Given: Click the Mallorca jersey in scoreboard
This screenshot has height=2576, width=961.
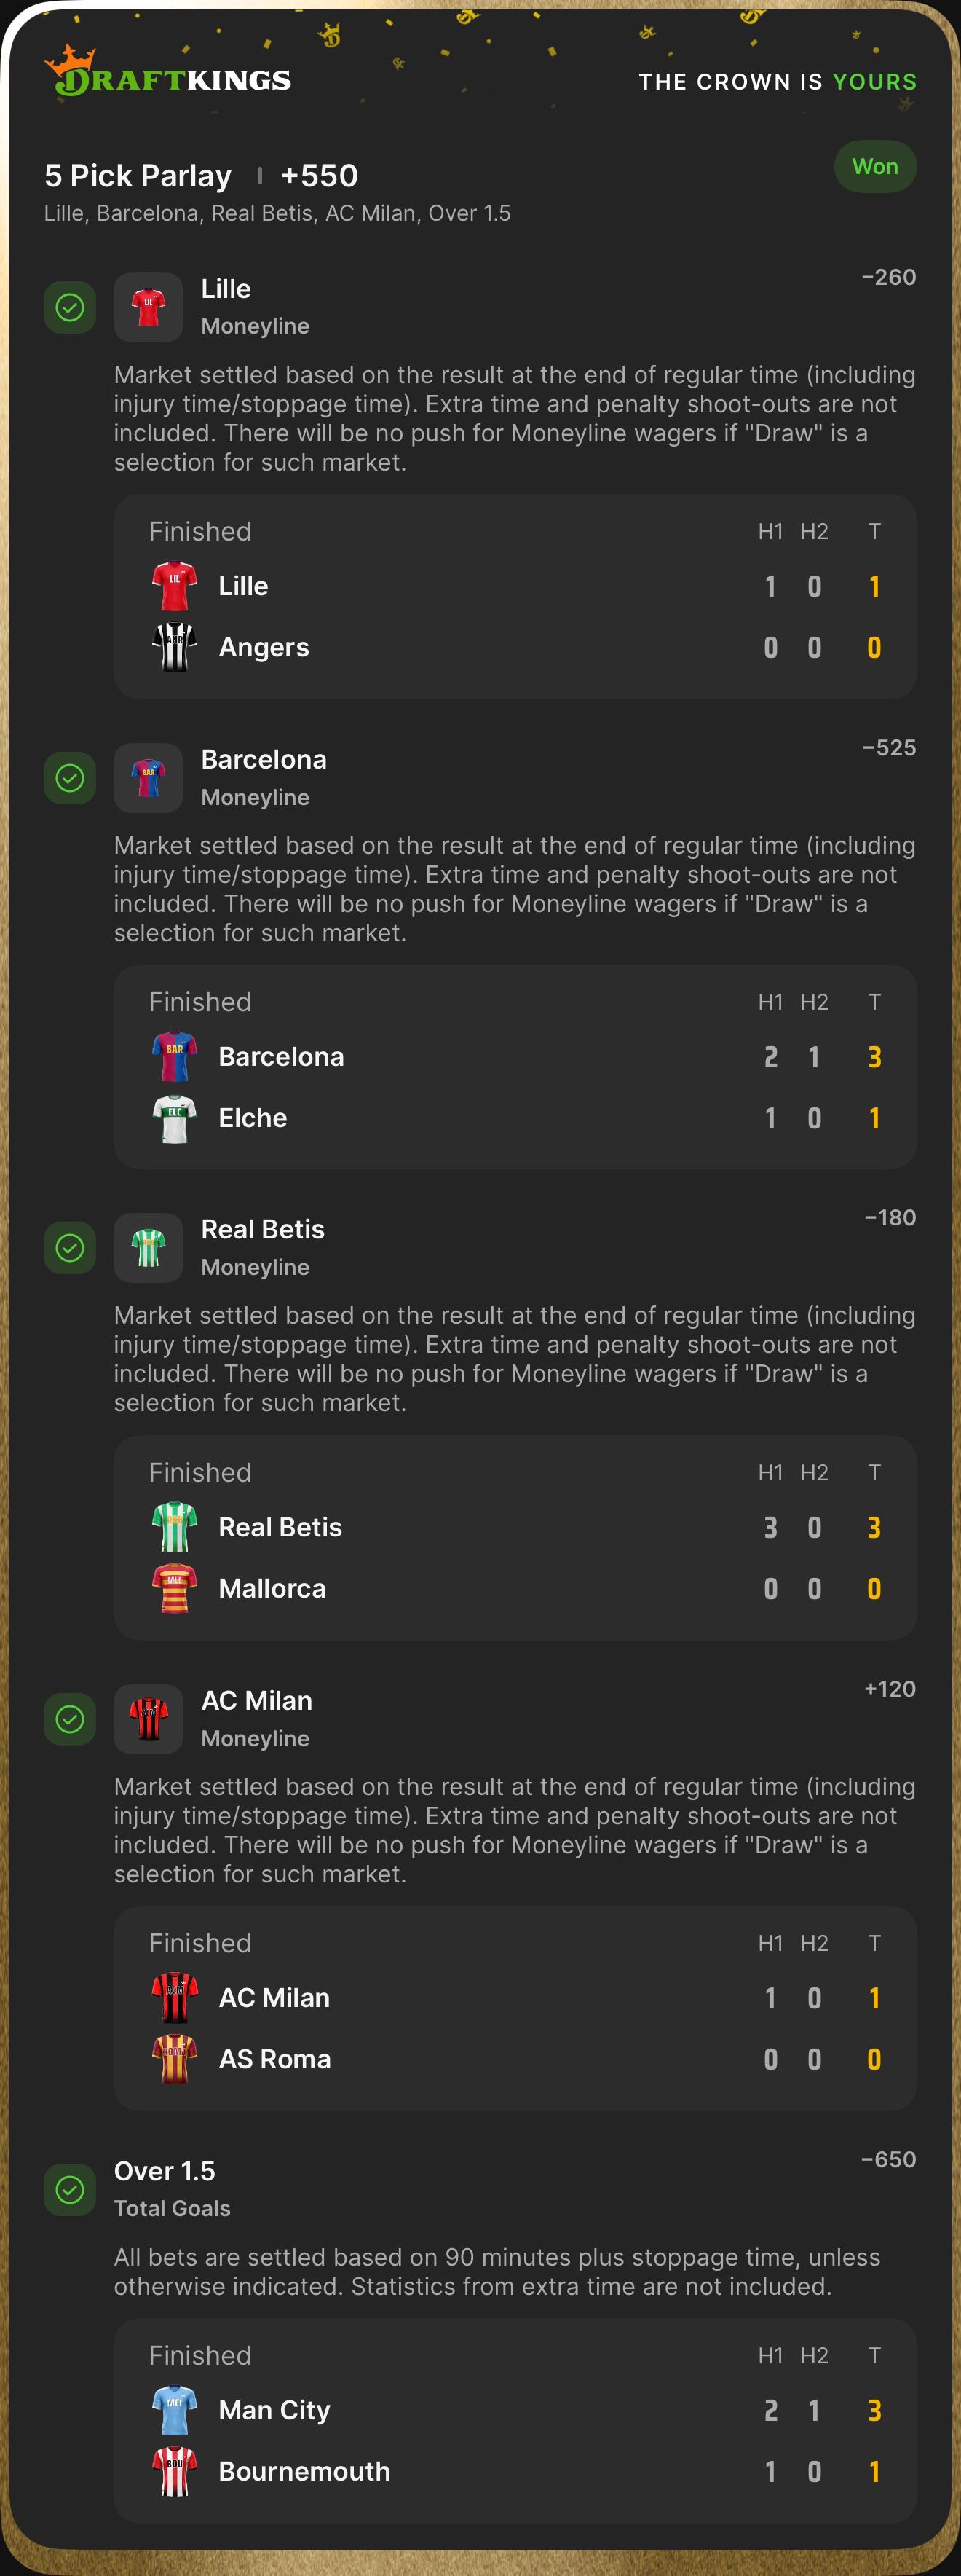Looking at the screenshot, I should 175,1588.
